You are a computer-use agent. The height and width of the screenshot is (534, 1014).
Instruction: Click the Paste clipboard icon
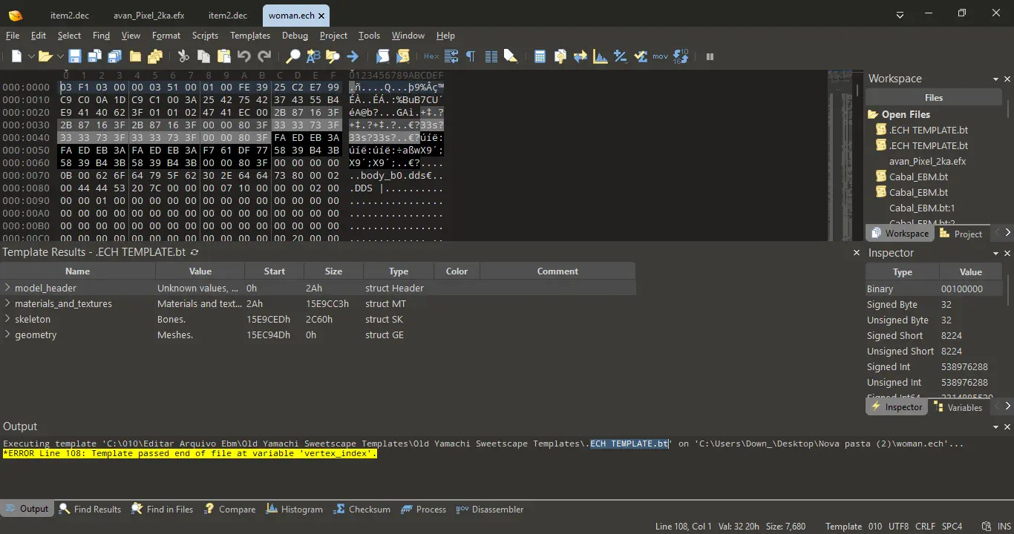click(223, 56)
